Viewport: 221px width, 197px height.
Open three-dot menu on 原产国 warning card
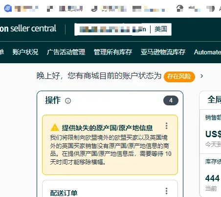coord(166,126)
